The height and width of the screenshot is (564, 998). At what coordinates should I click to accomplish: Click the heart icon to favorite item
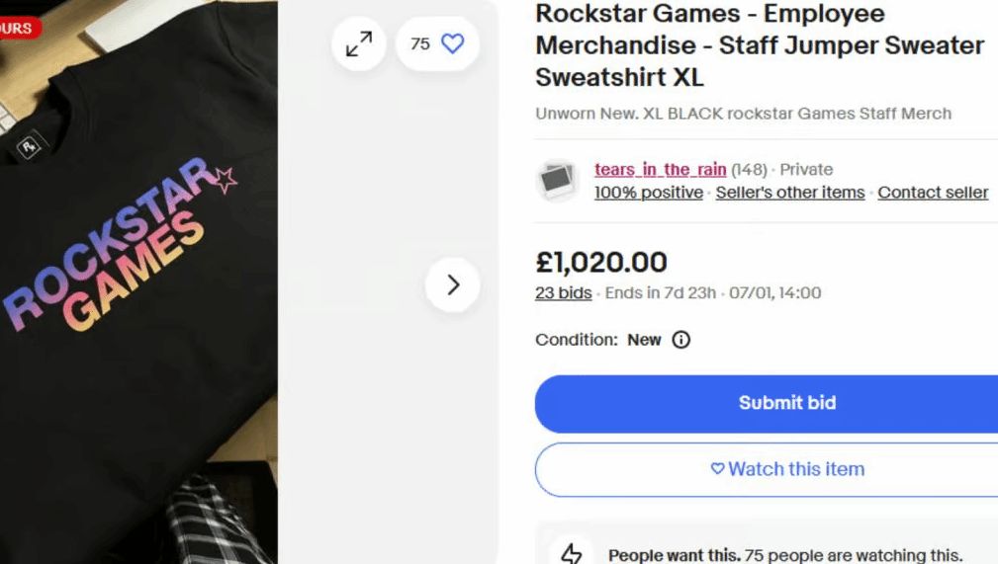[x=452, y=43]
